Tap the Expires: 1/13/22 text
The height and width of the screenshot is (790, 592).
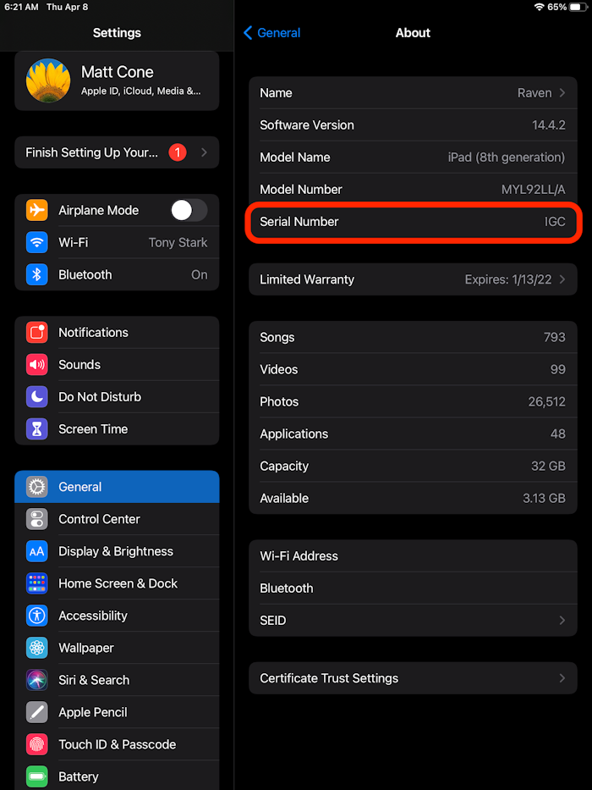[x=508, y=279]
